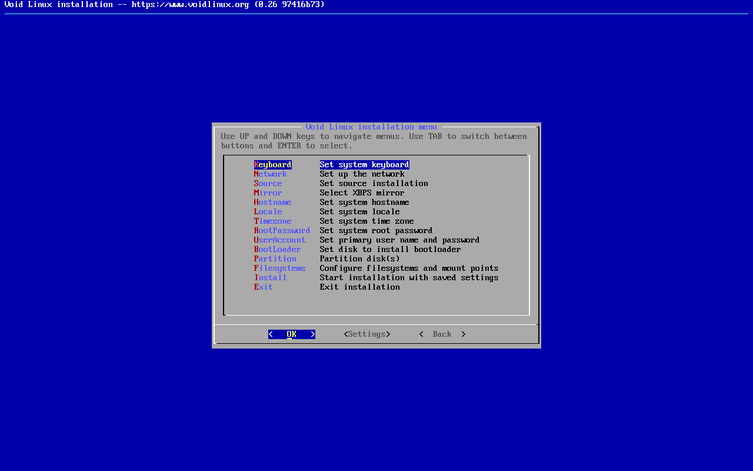This screenshot has width=753, height=471.
Task: Click the Back button
Action: (442, 334)
